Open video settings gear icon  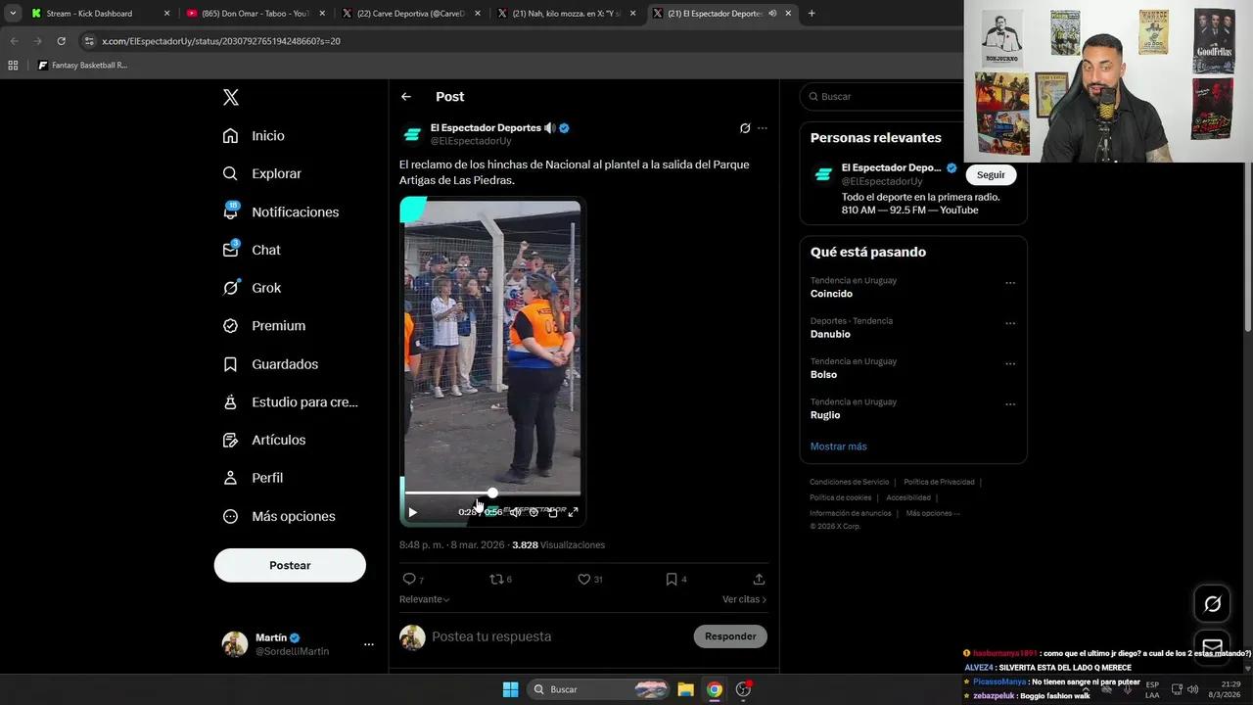(x=534, y=512)
